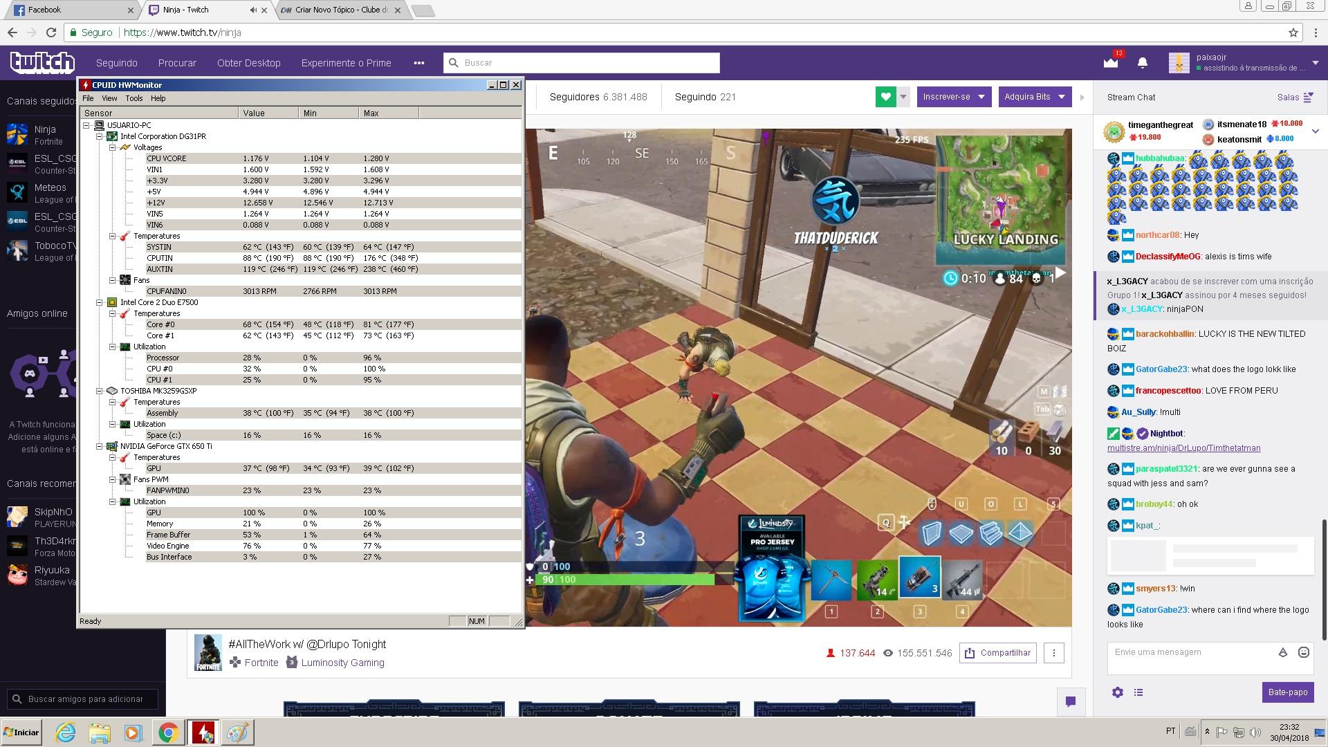Click the Max column header
This screenshot has height=747, width=1328.
[389, 113]
